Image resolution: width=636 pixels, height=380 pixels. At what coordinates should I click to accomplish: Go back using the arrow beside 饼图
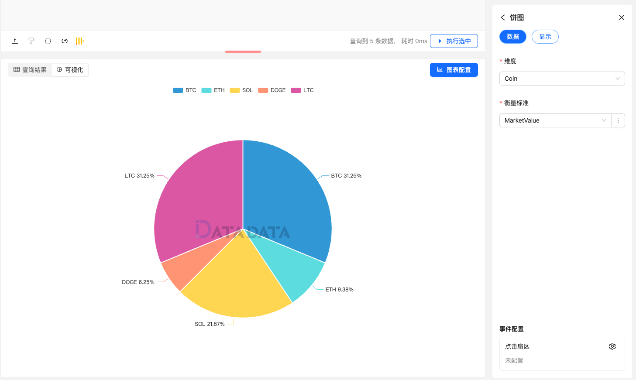[502, 17]
